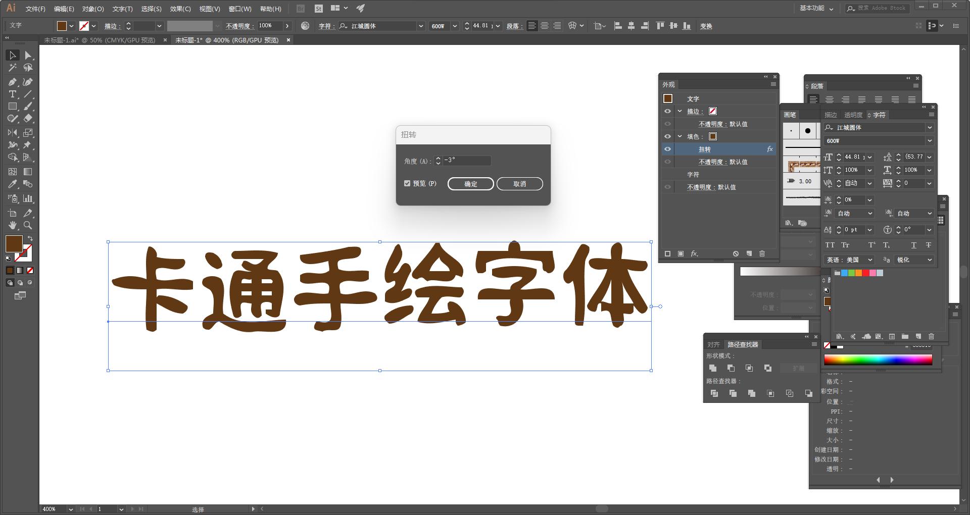
Task: Select the black Selection tool arrow
Action: [x=12, y=55]
